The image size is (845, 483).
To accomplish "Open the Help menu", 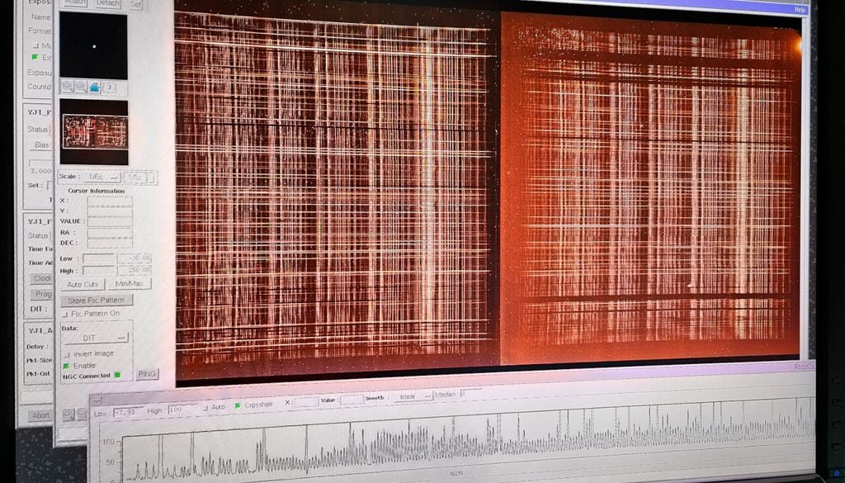I will [800, 9].
